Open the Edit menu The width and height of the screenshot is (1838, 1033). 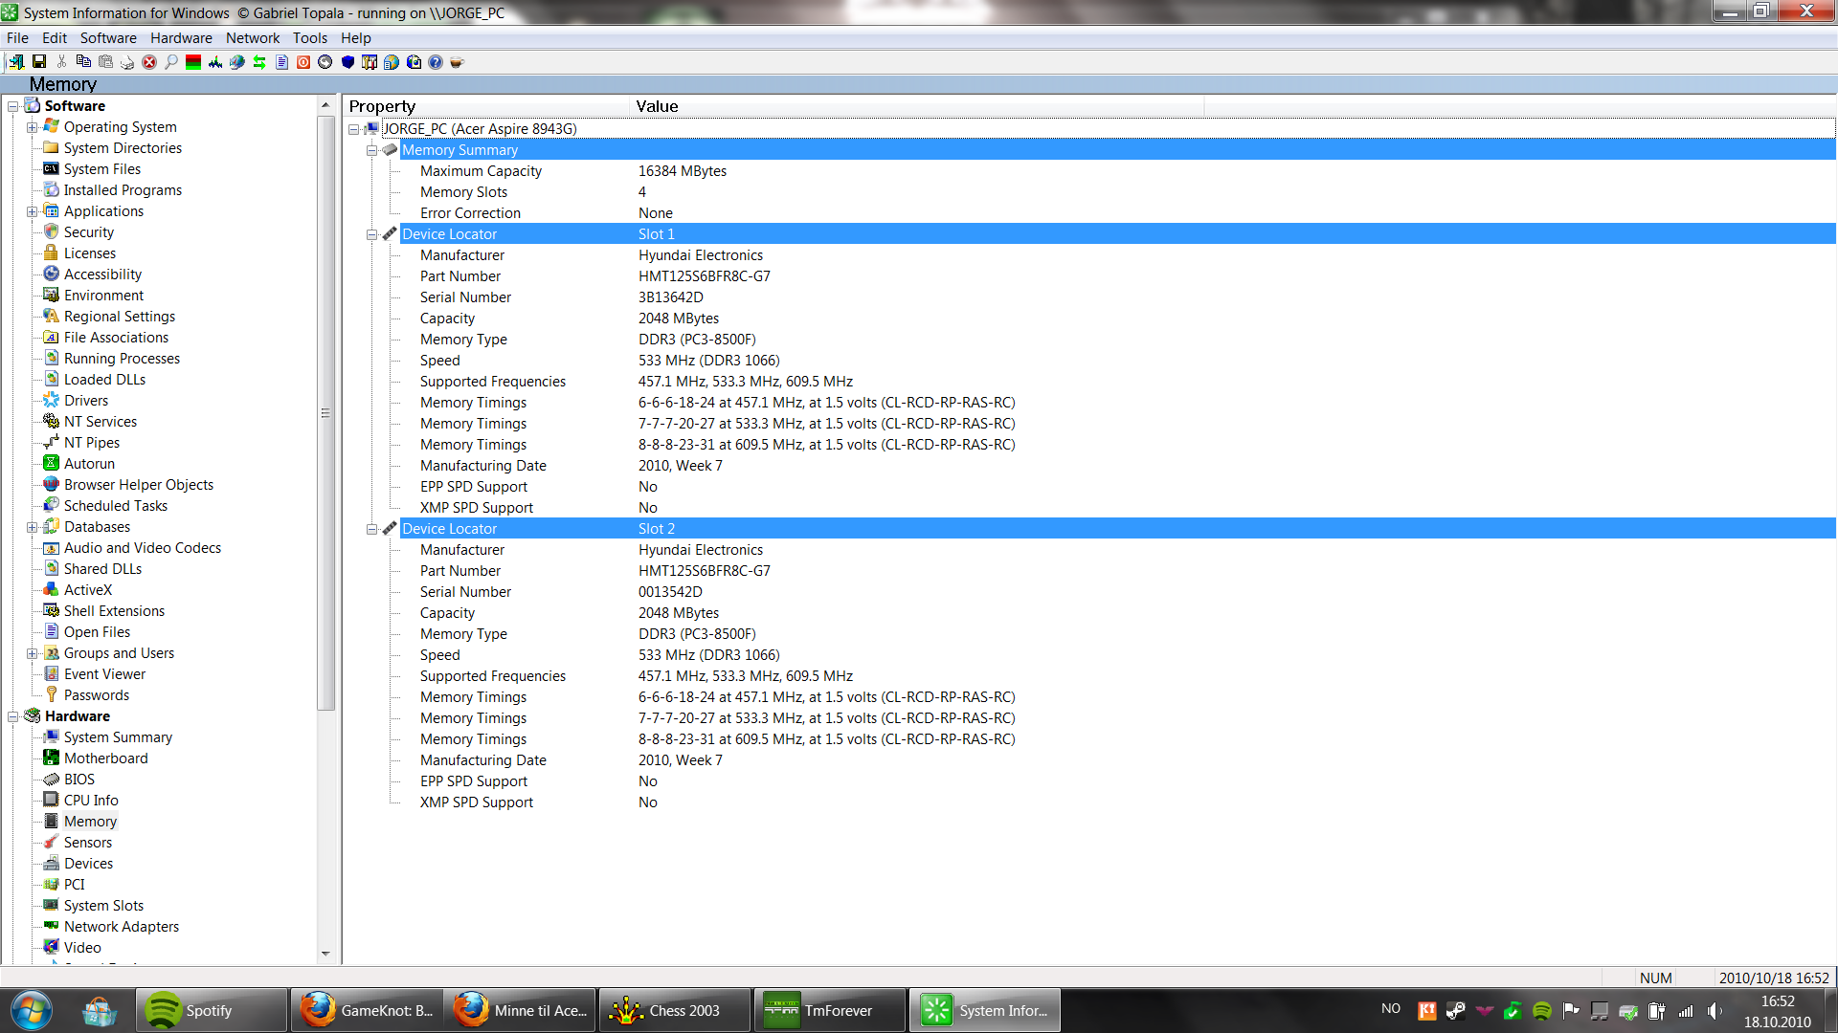coord(55,38)
